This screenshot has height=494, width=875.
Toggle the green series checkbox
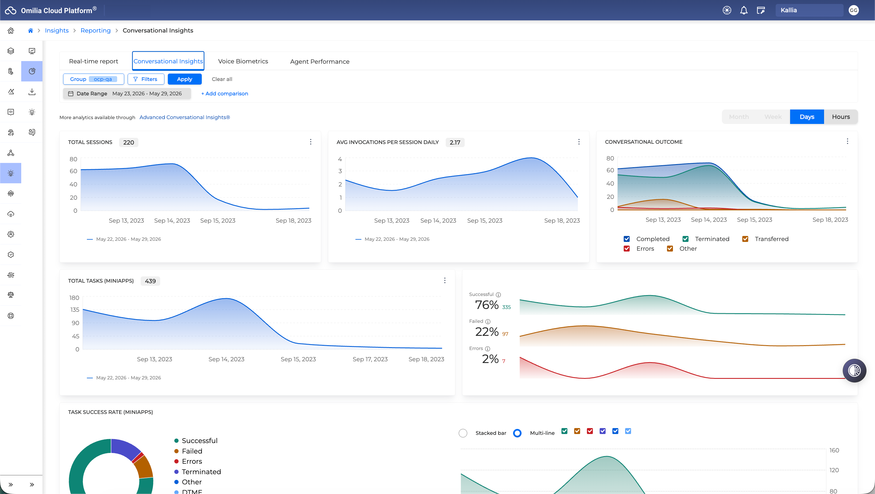point(565,431)
